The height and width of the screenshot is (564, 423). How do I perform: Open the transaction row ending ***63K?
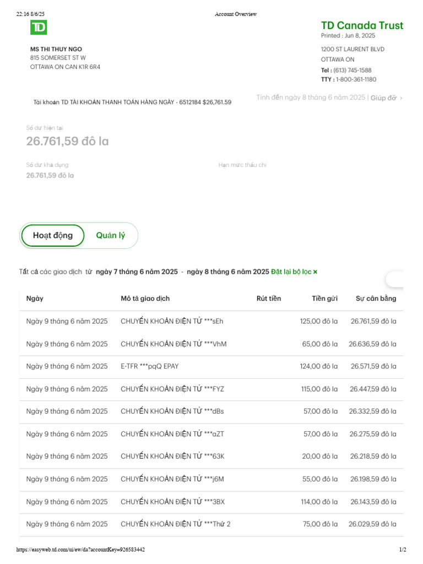[x=211, y=457]
